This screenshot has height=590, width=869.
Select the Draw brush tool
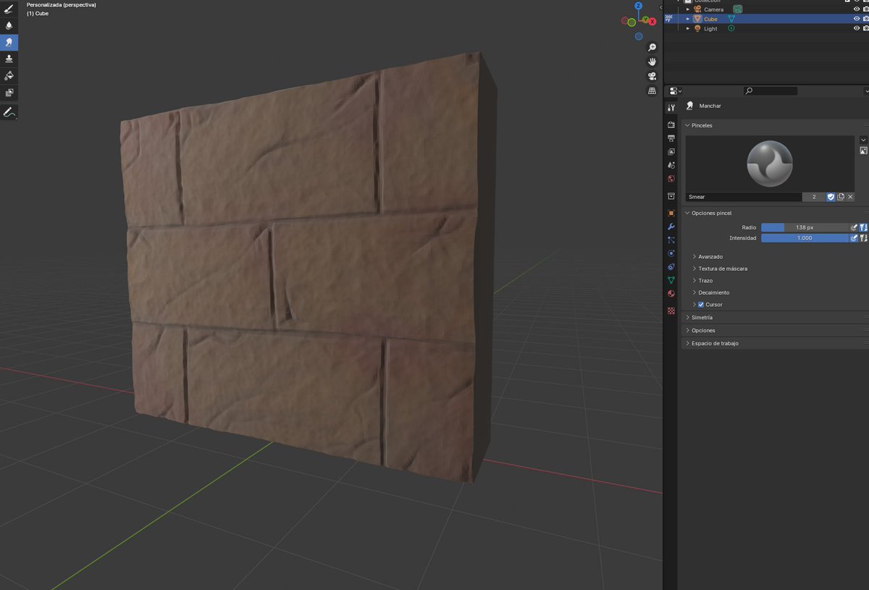pyautogui.click(x=9, y=9)
